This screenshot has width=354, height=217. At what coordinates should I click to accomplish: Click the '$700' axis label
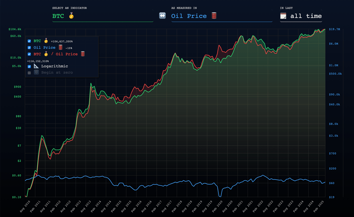[x=333, y=154]
